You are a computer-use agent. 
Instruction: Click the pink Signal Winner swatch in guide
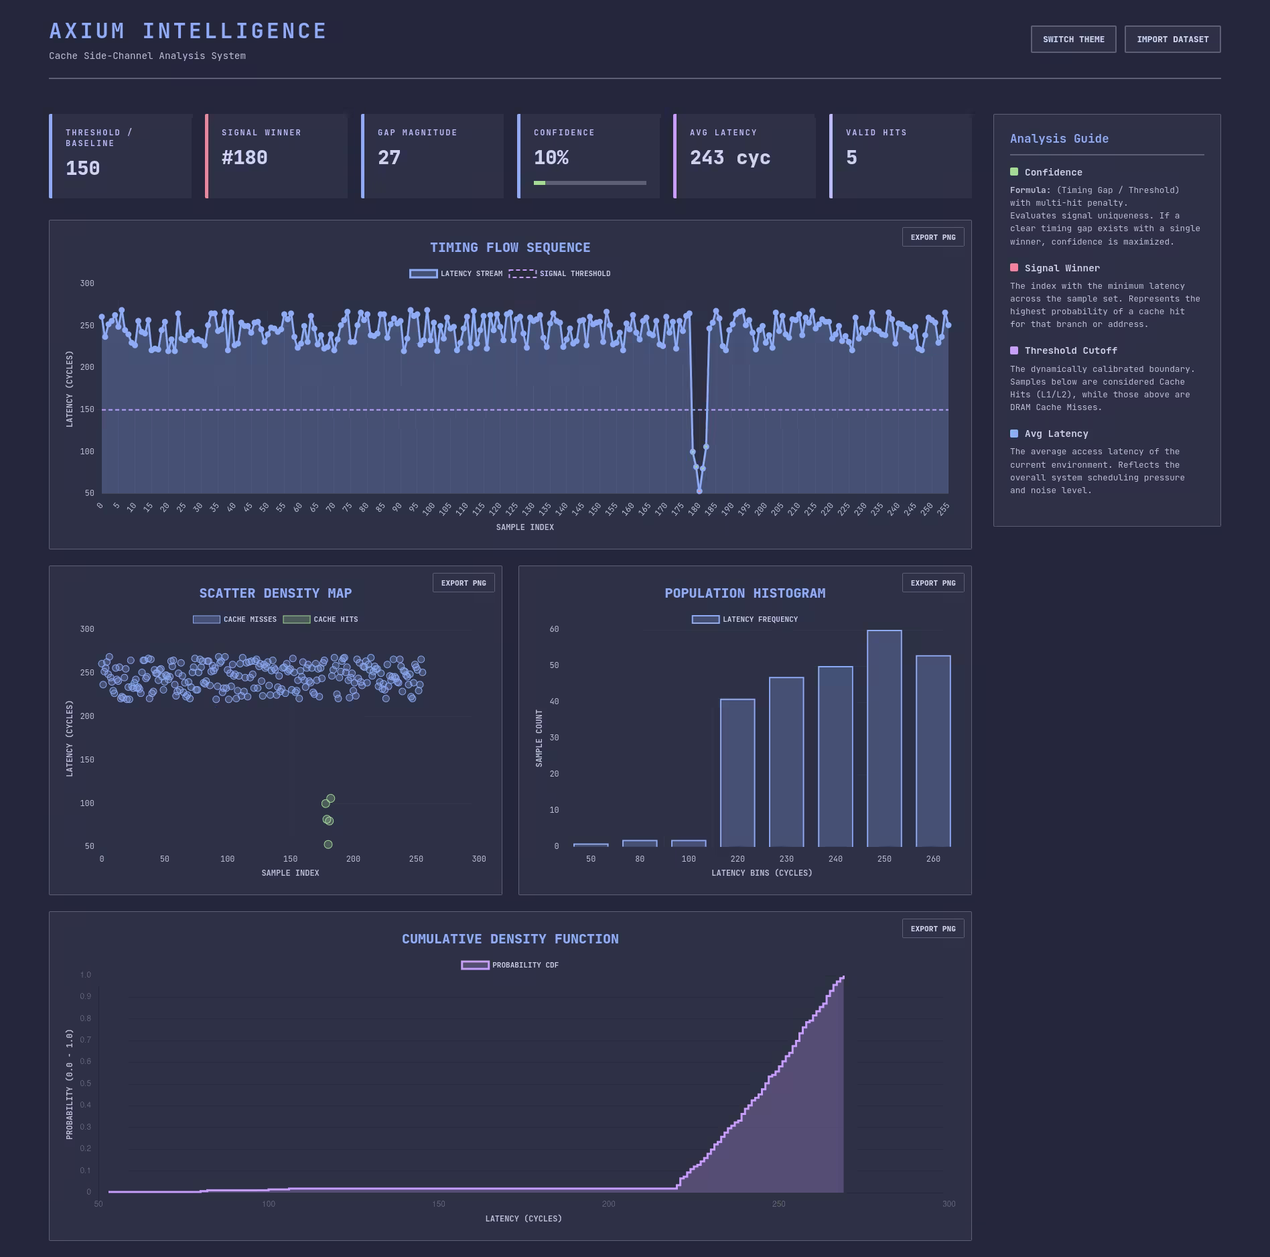pos(1014,268)
